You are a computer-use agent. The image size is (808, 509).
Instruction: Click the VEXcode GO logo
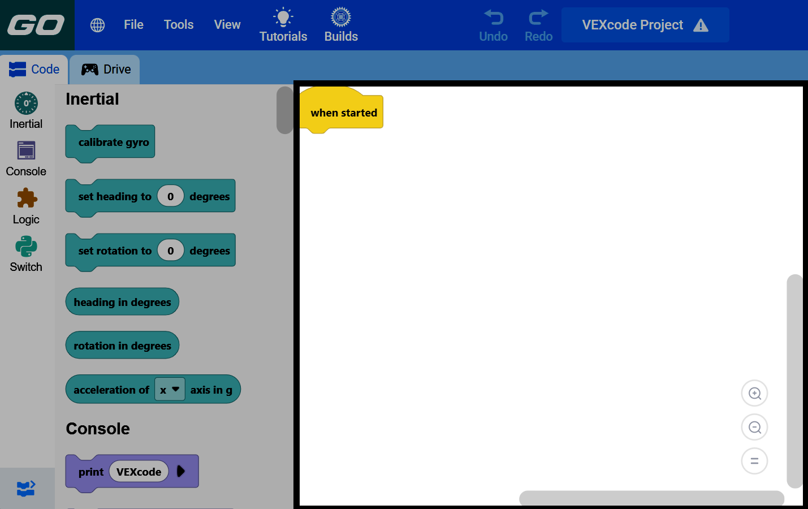point(37,25)
